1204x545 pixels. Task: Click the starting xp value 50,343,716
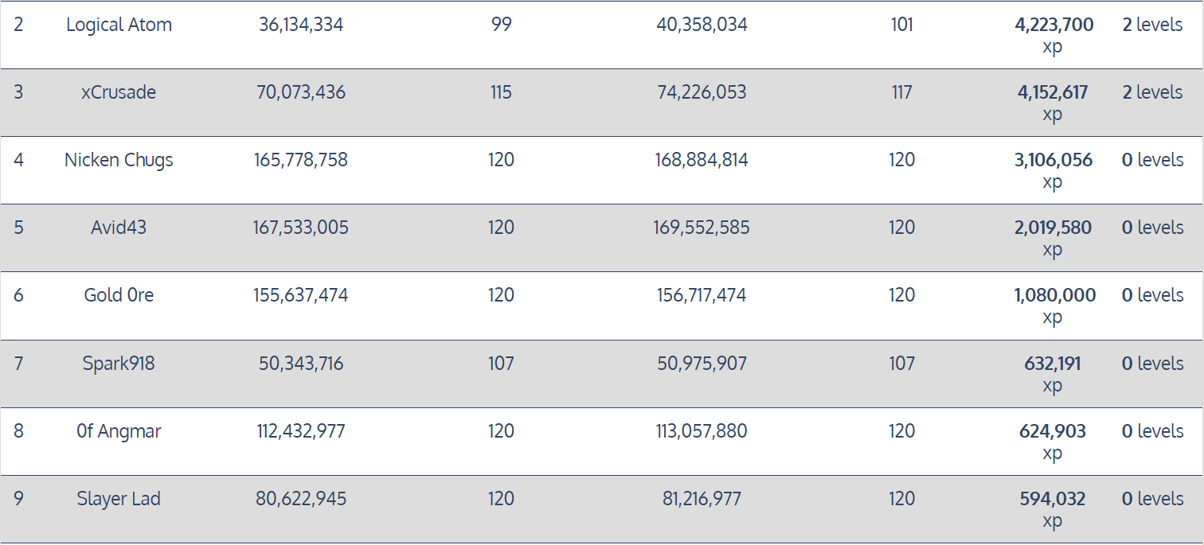pyautogui.click(x=301, y=364)
